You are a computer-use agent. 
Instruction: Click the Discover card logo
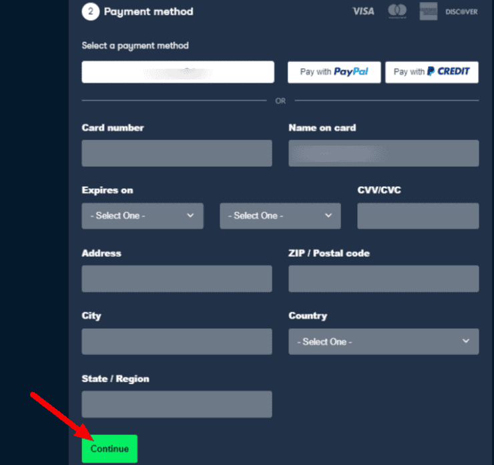462,11
